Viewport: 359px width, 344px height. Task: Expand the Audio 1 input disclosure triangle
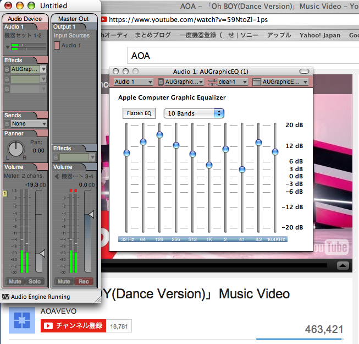coord(8,47)
